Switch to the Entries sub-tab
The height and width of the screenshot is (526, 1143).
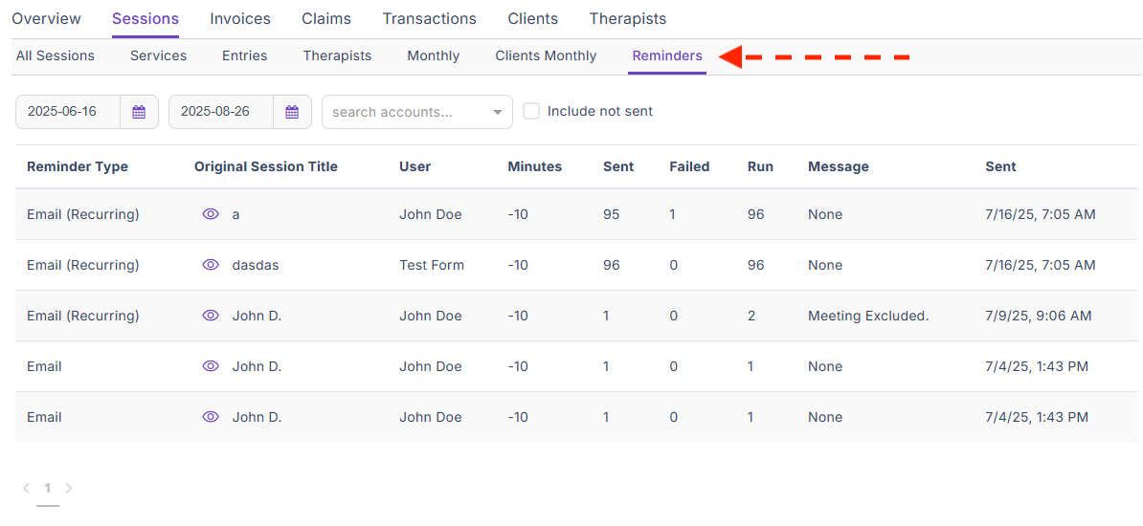click(245, 55)
